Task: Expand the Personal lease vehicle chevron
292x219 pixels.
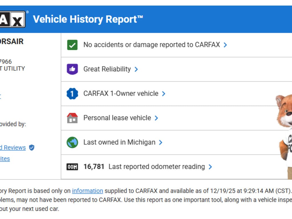Action: (156, 118)
